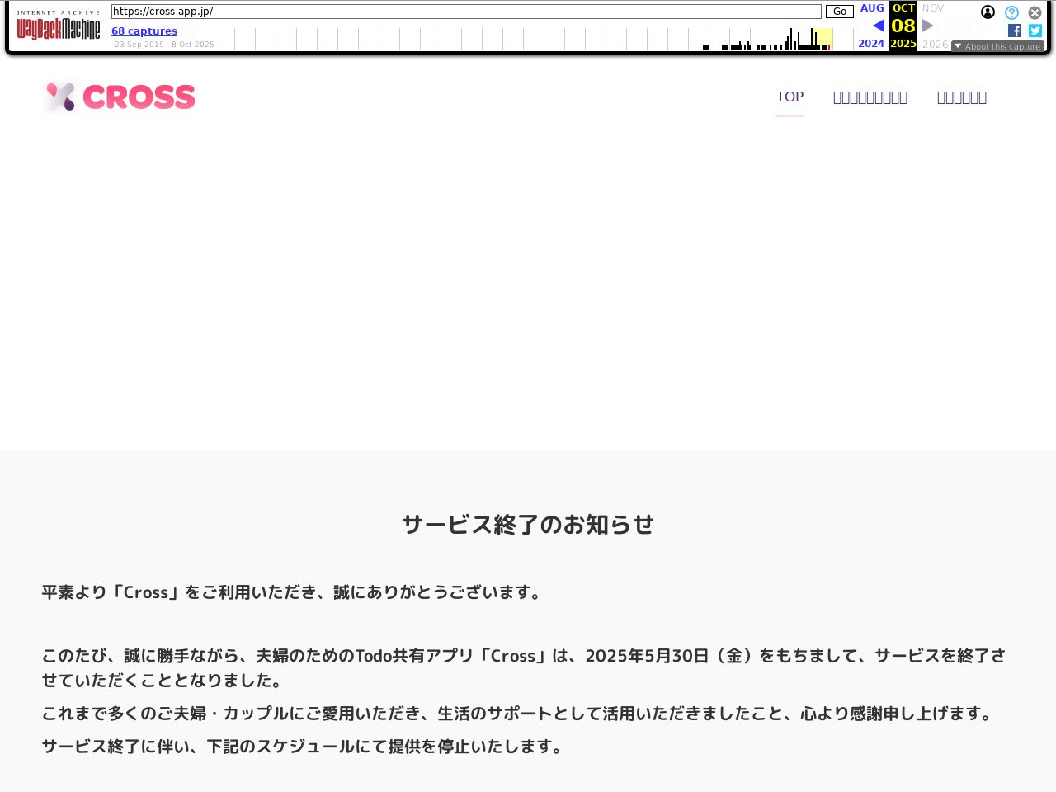Viewport: 1056px width, 792px height.
Task: Click the Wayback Machine logo
Action: coord(59,26)
